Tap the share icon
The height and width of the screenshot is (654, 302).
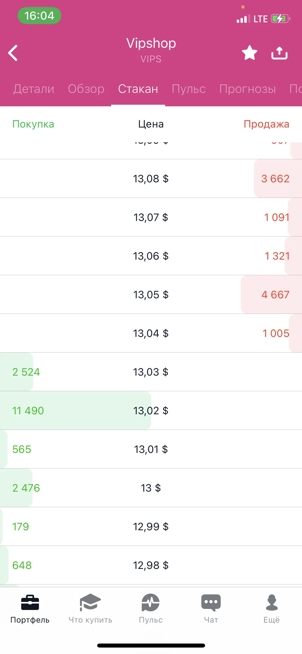pos(279,53)
